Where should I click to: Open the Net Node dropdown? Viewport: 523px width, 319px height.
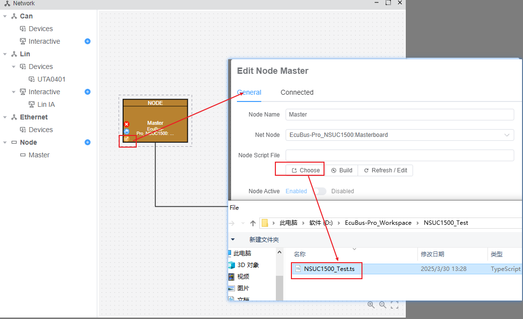(399, 135)
